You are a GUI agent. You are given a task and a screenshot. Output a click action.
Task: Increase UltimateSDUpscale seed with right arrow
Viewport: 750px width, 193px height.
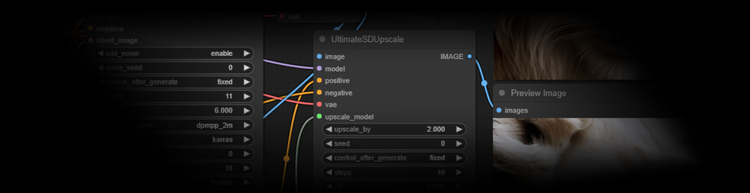[x=459, y=144]
